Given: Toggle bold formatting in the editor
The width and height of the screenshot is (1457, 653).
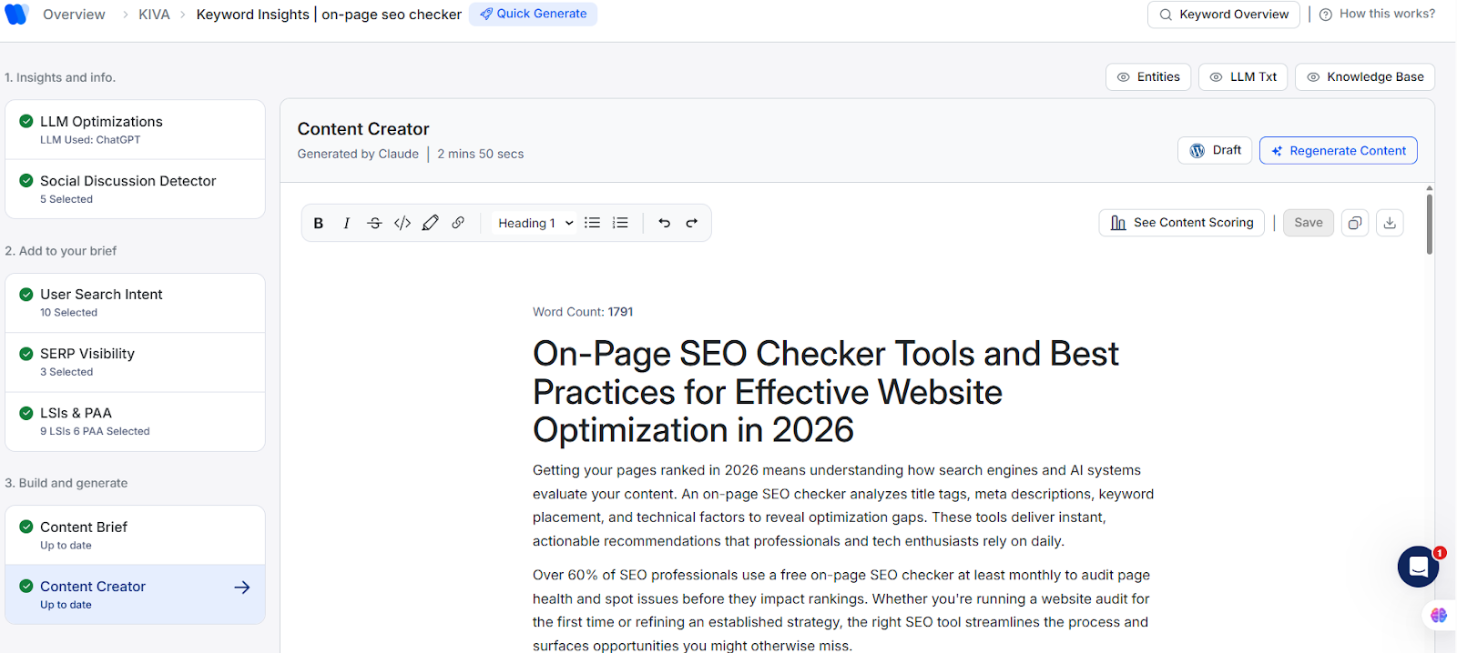Looking at the screenshot, I should coord(319,223).
